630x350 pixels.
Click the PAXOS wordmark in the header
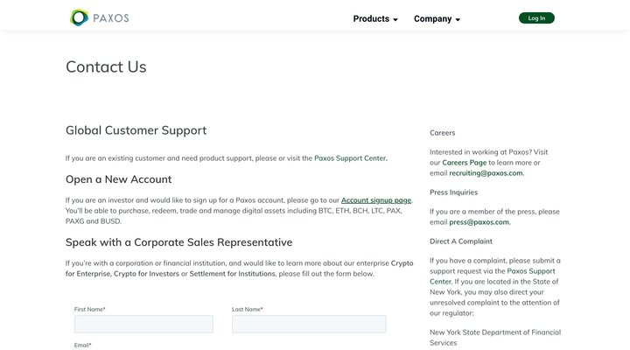point(112,18)
